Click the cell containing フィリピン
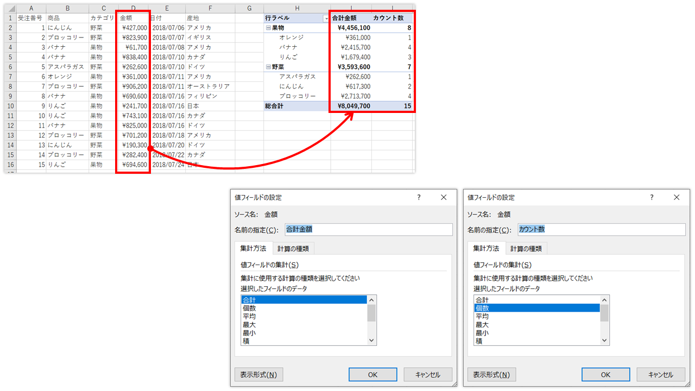 pos(210,96)
